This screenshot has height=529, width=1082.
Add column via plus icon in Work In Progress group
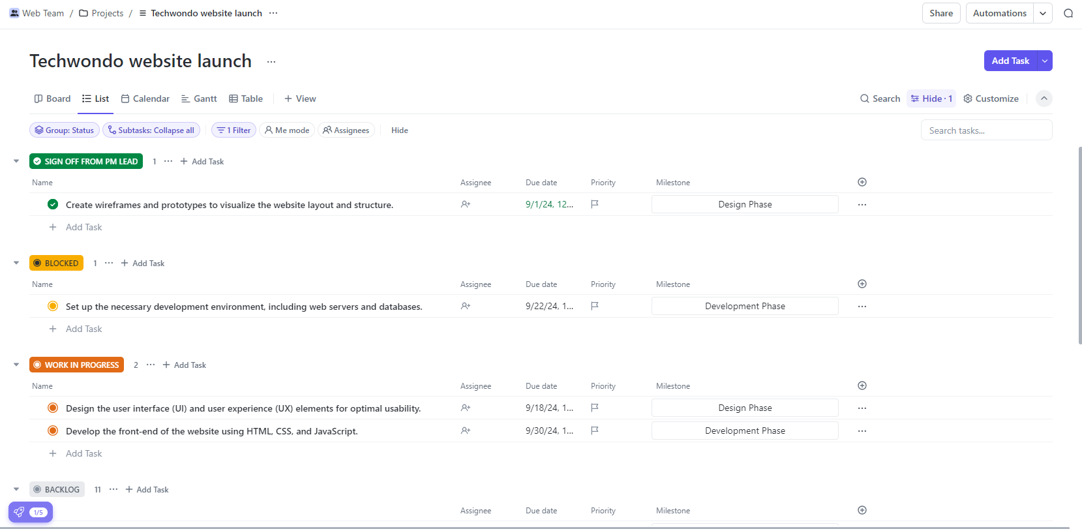862,385
